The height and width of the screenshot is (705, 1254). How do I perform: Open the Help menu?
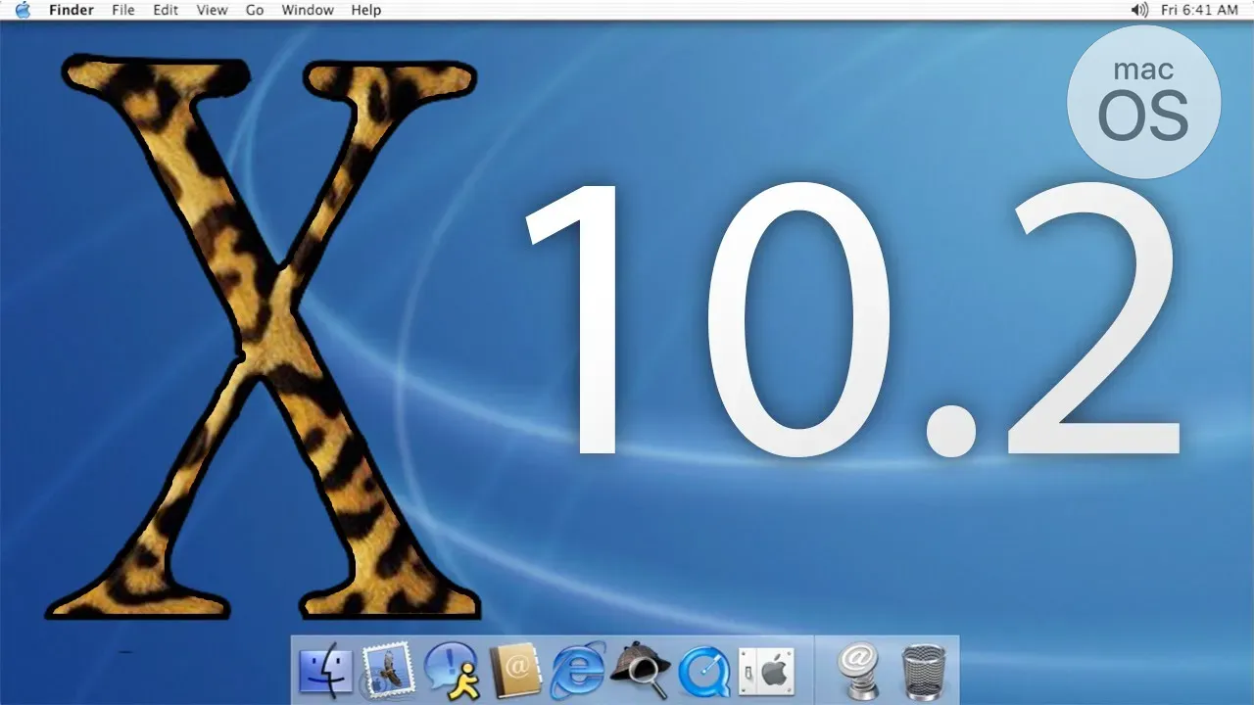366,10
